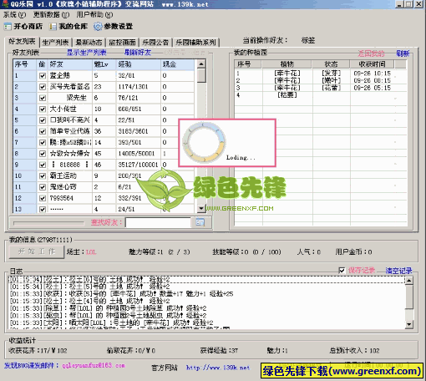Toggle checkbox for friend row 8 (Lv 45)
The image size is (426, 381).
(x=43, y=154)
